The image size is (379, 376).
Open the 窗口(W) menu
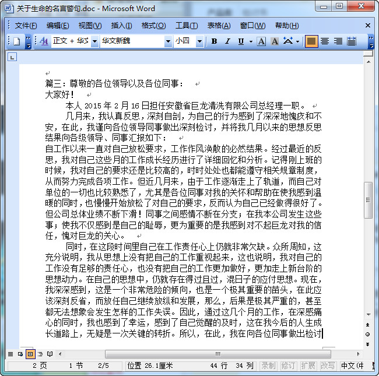(x=252, y=26)
